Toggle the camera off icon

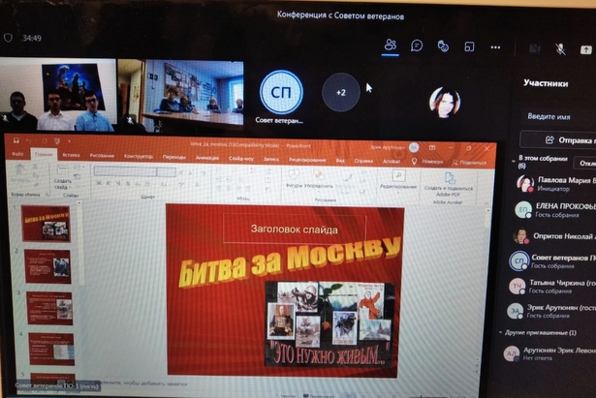(534, 48)
